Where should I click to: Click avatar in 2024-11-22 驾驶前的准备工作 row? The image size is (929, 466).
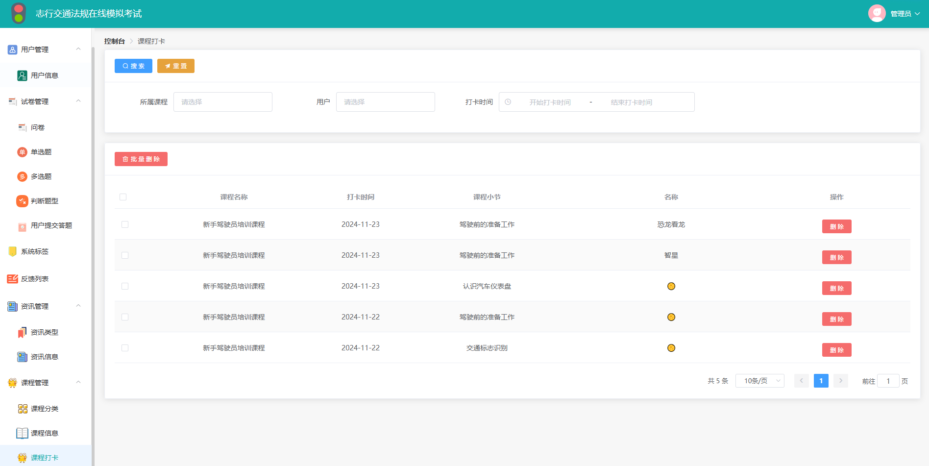(x=671, y=317)
